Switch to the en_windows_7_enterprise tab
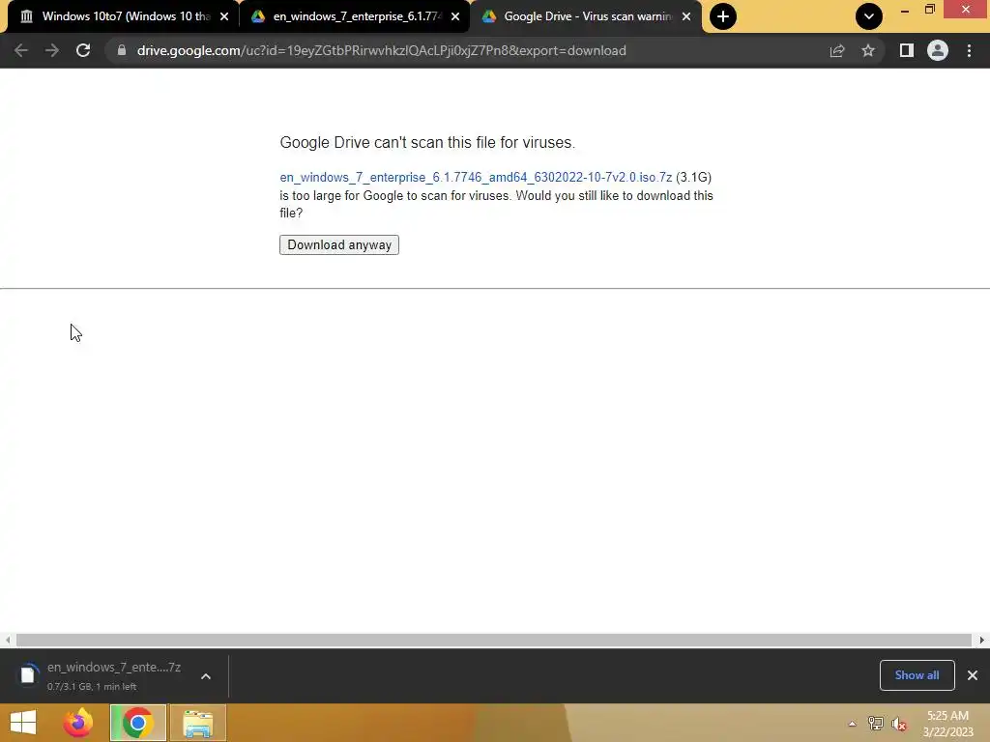This screenshot has height=742, width=990. coord(355,16)
